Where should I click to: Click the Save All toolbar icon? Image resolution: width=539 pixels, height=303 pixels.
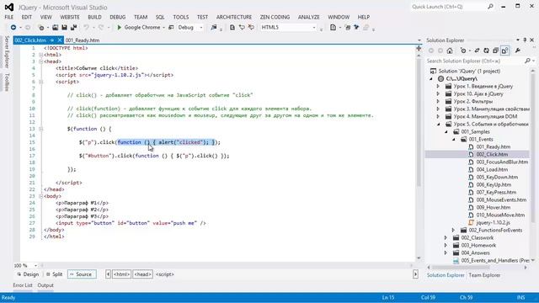click(73, 27)
